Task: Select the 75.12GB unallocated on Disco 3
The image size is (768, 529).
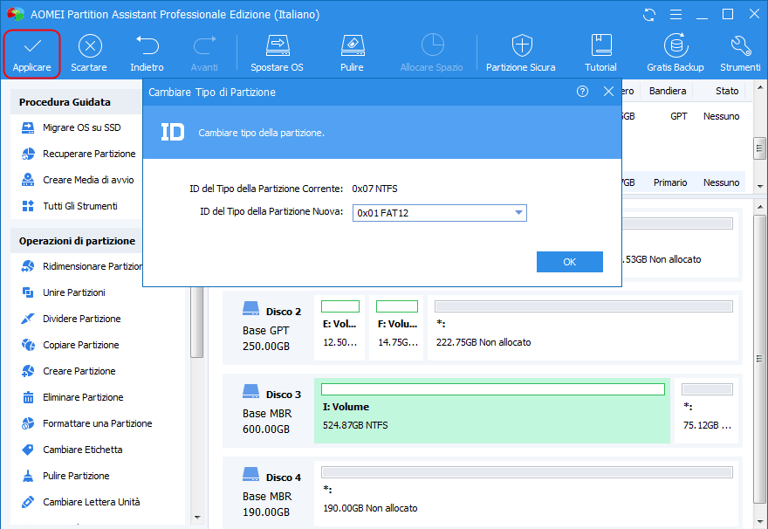Action: [707, 410]
